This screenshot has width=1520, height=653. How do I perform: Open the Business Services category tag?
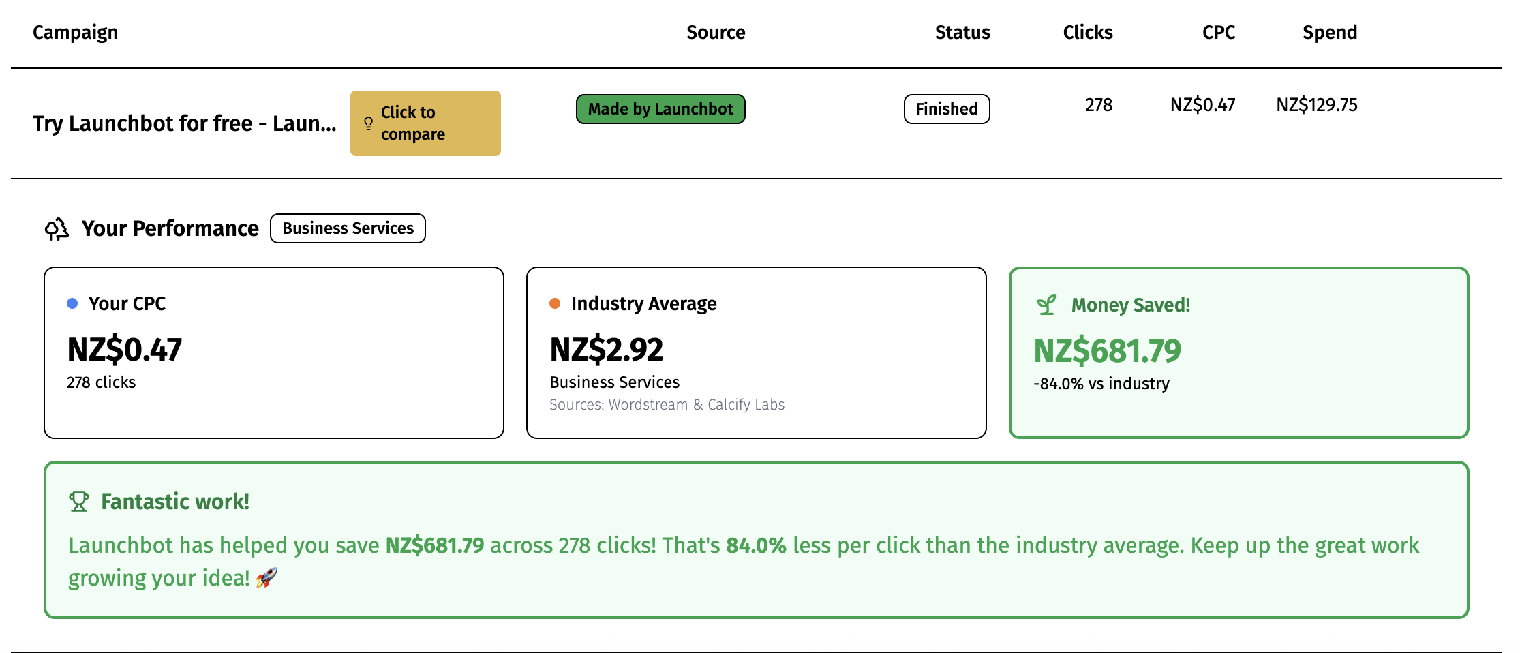(348, 228)
